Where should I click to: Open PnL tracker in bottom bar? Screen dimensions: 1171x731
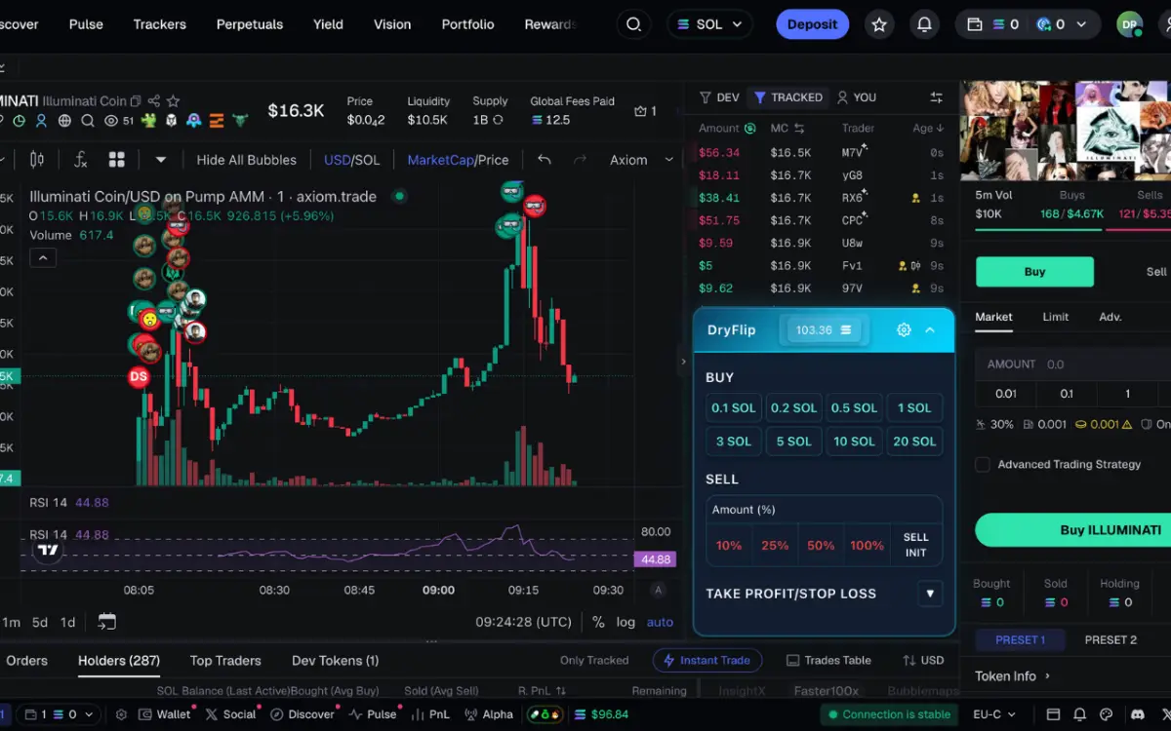tap(429, 714)
